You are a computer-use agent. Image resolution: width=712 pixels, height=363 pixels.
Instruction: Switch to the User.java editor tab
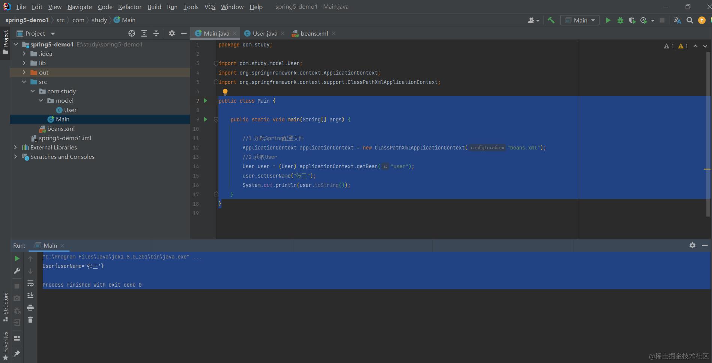point(265,33)
